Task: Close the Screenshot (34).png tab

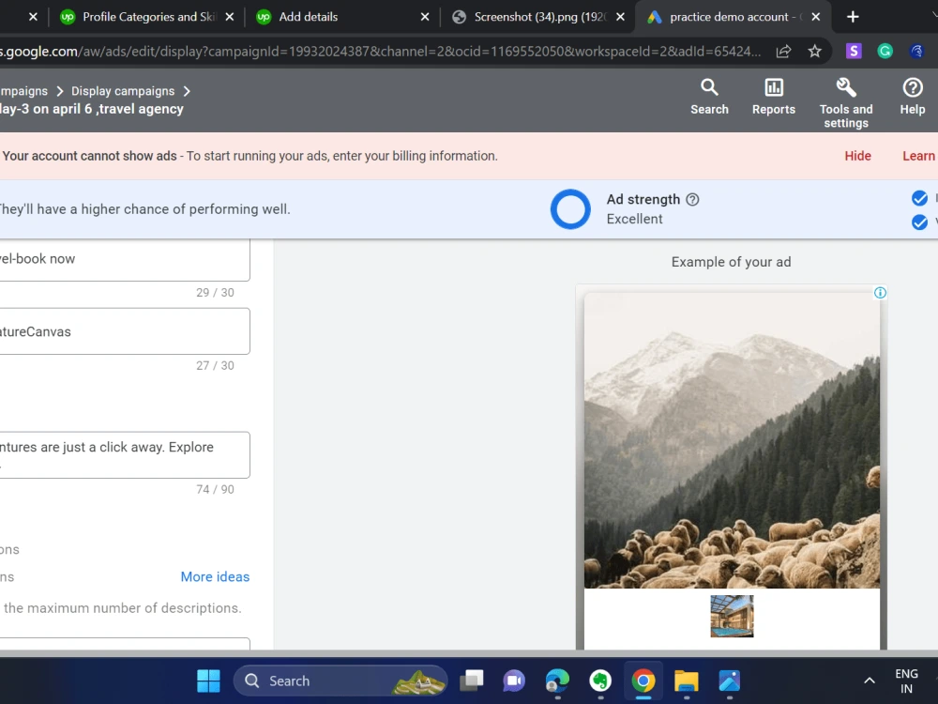Action: tap(620, 17)
